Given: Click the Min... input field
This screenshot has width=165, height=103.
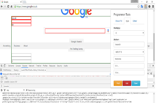Looking at the screenshot, I should pos(129,66).
